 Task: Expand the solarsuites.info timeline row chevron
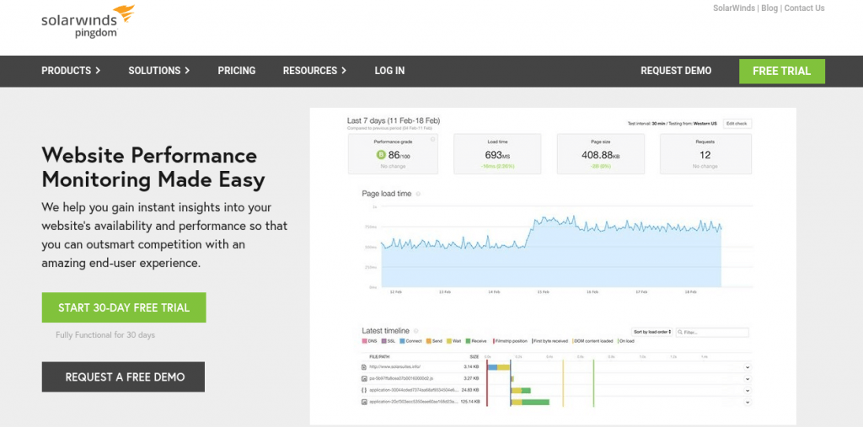click(x=748, y=367)
